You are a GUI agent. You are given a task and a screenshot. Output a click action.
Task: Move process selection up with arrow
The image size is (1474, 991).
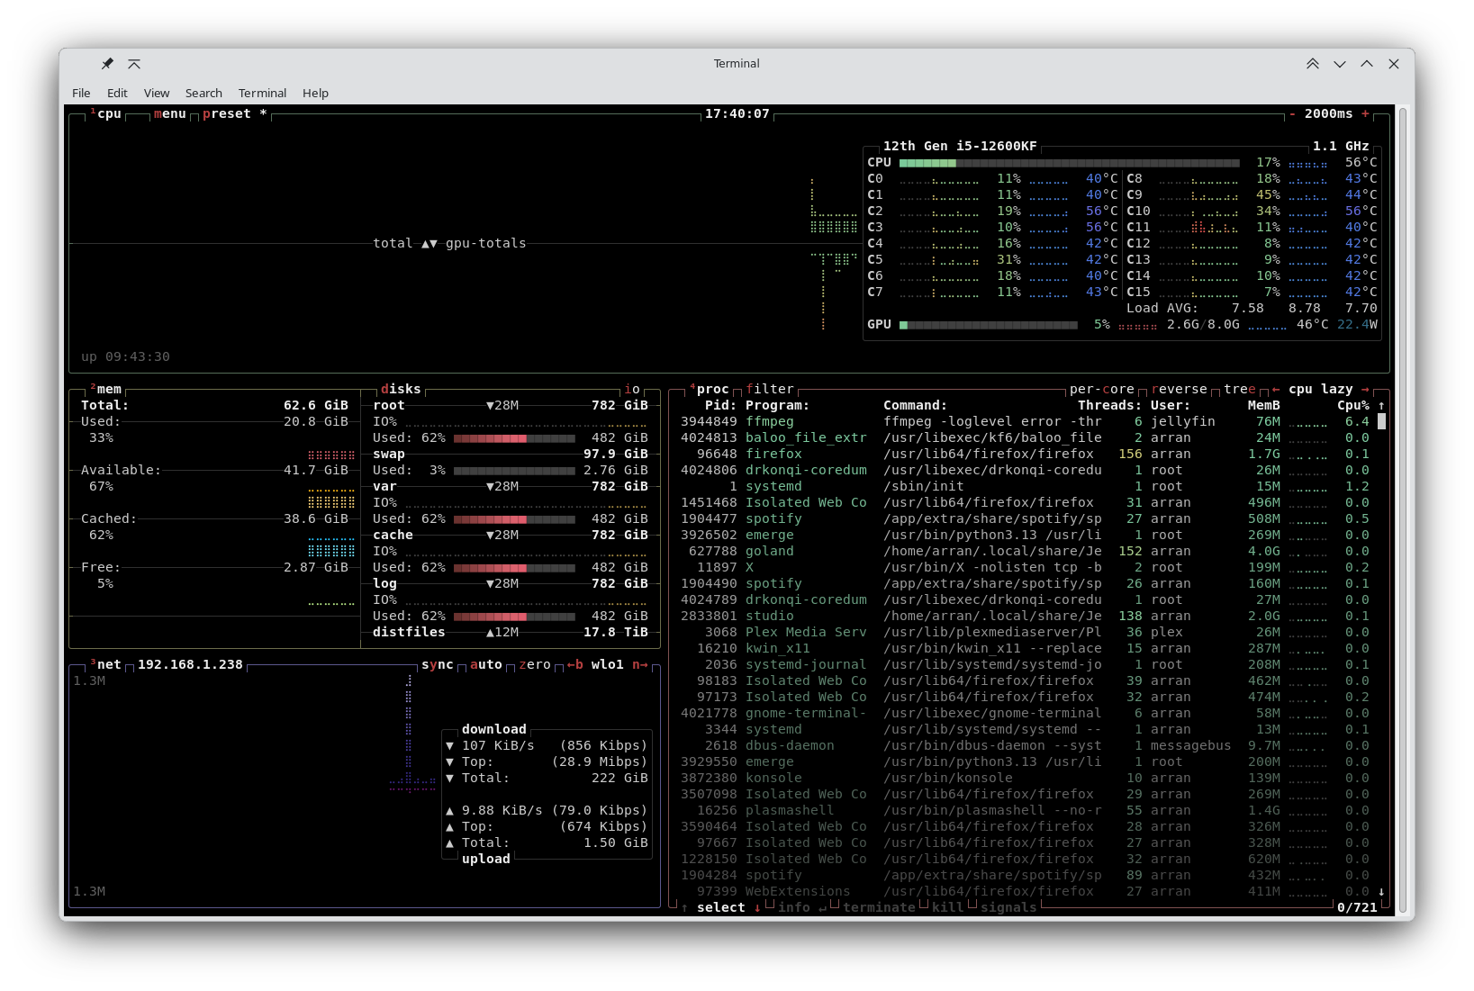tap(685, 908)
